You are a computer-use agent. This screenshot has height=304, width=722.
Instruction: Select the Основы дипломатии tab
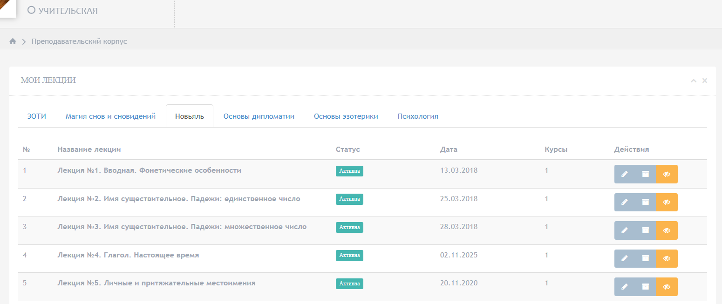coord(259,116)
